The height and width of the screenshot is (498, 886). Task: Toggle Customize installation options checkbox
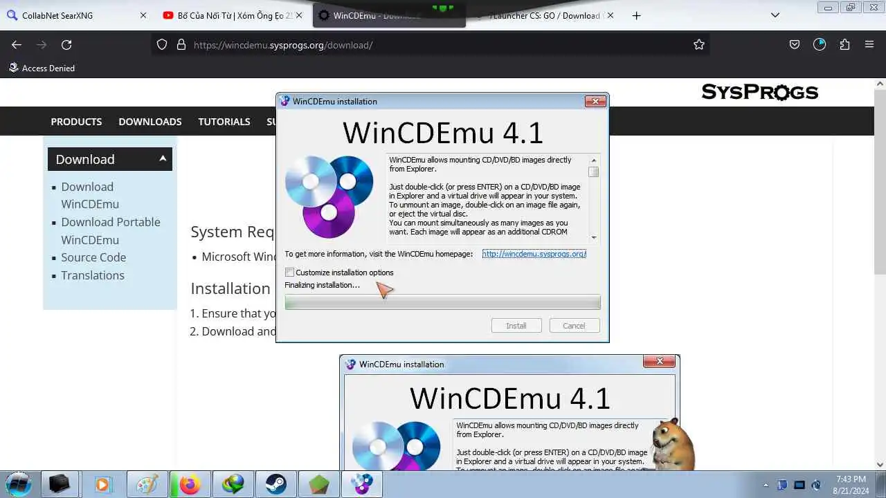click(290, 273)
